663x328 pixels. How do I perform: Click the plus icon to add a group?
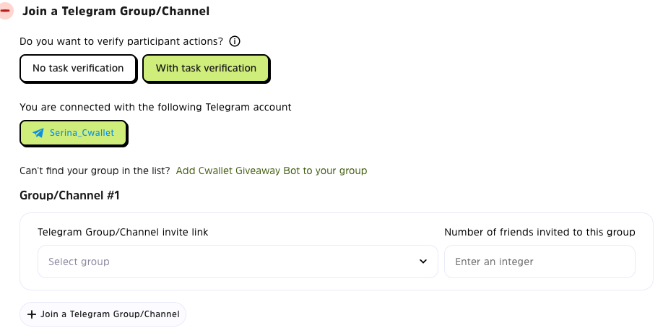[x=31, y=314]
